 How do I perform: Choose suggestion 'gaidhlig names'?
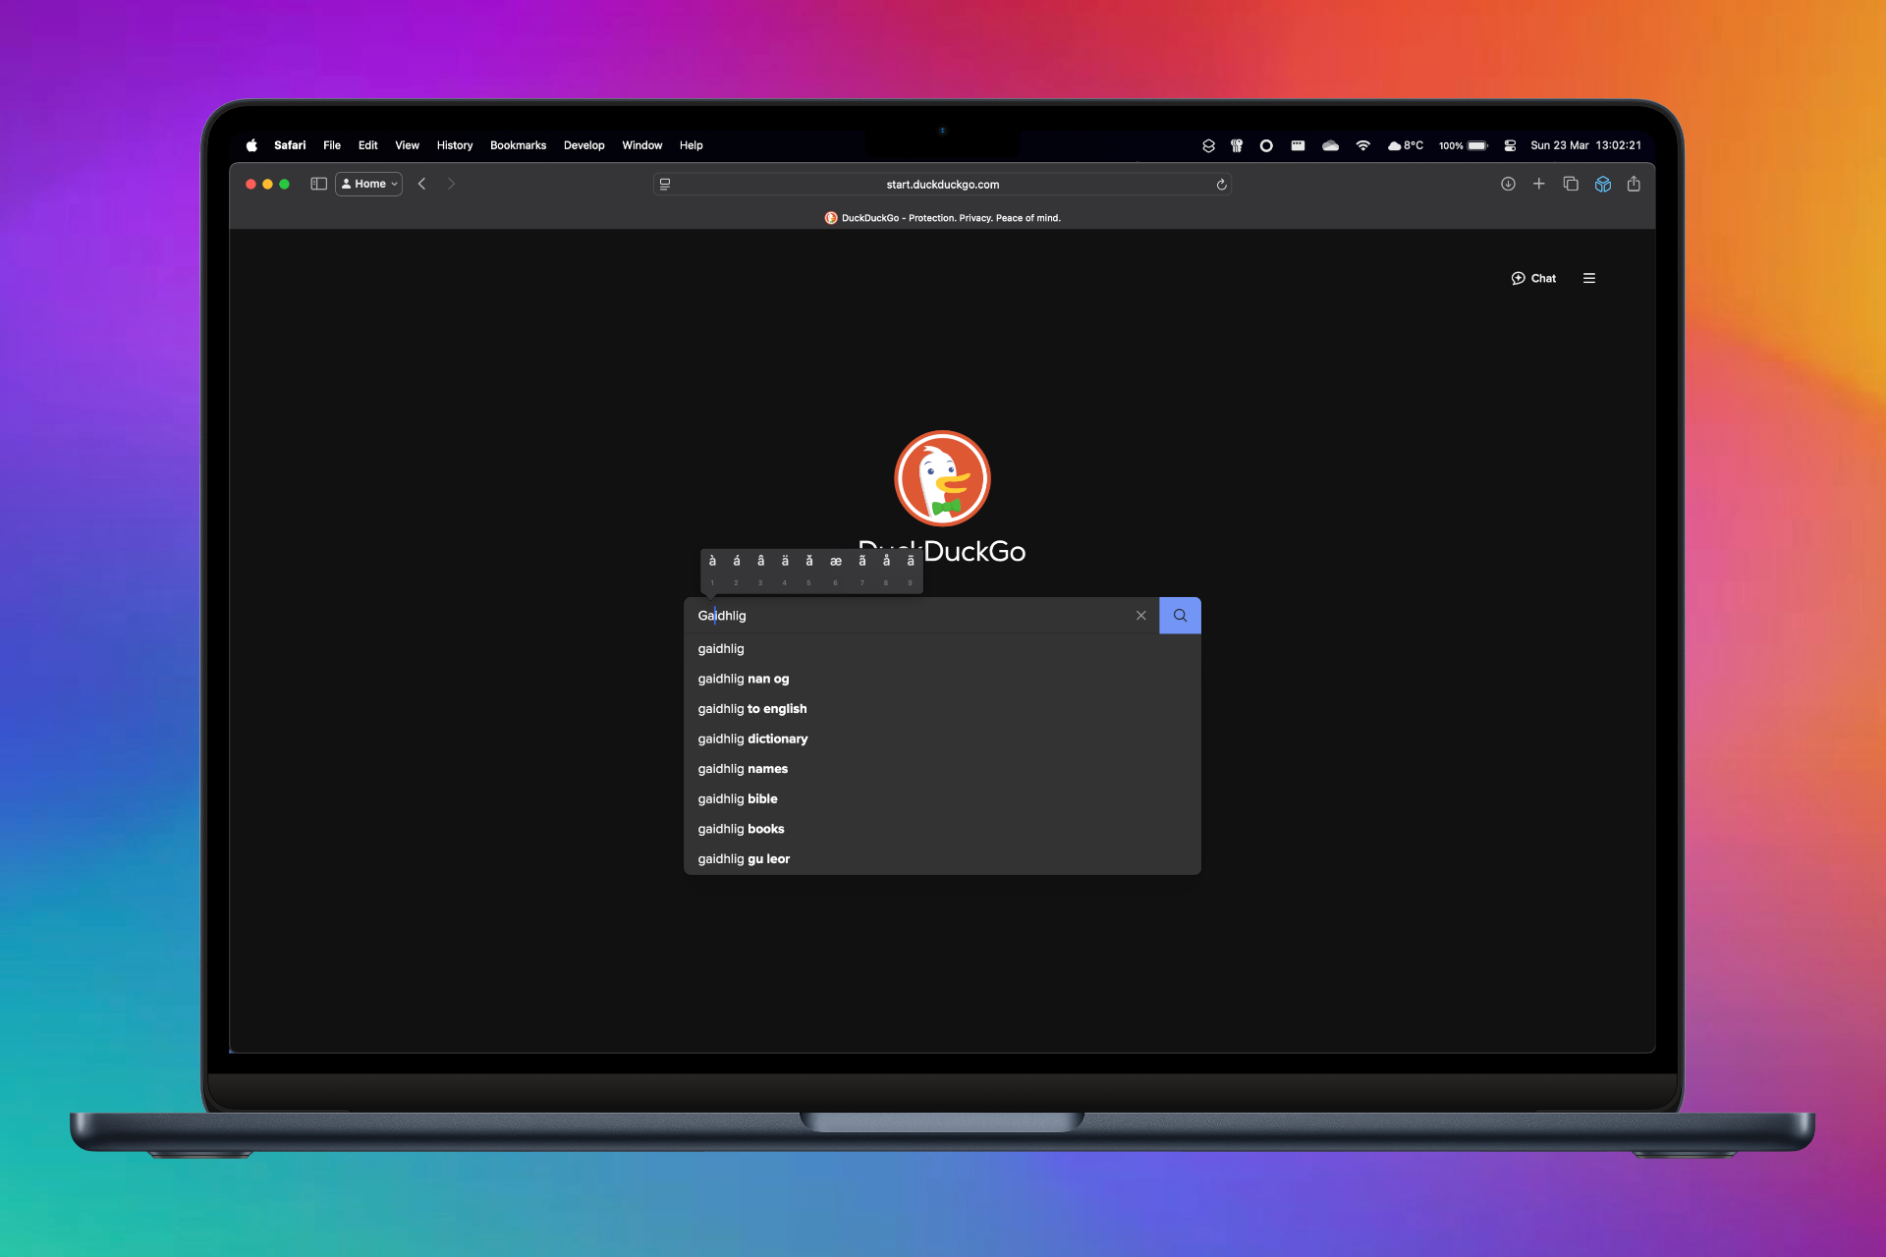(x=942, y=769)
